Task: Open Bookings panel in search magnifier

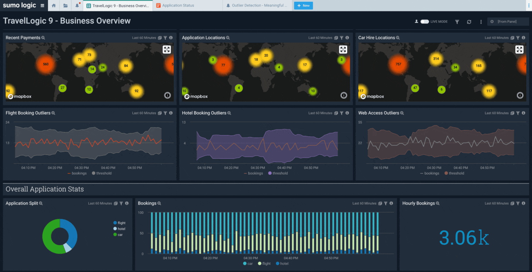Action: tap(159, 204)
